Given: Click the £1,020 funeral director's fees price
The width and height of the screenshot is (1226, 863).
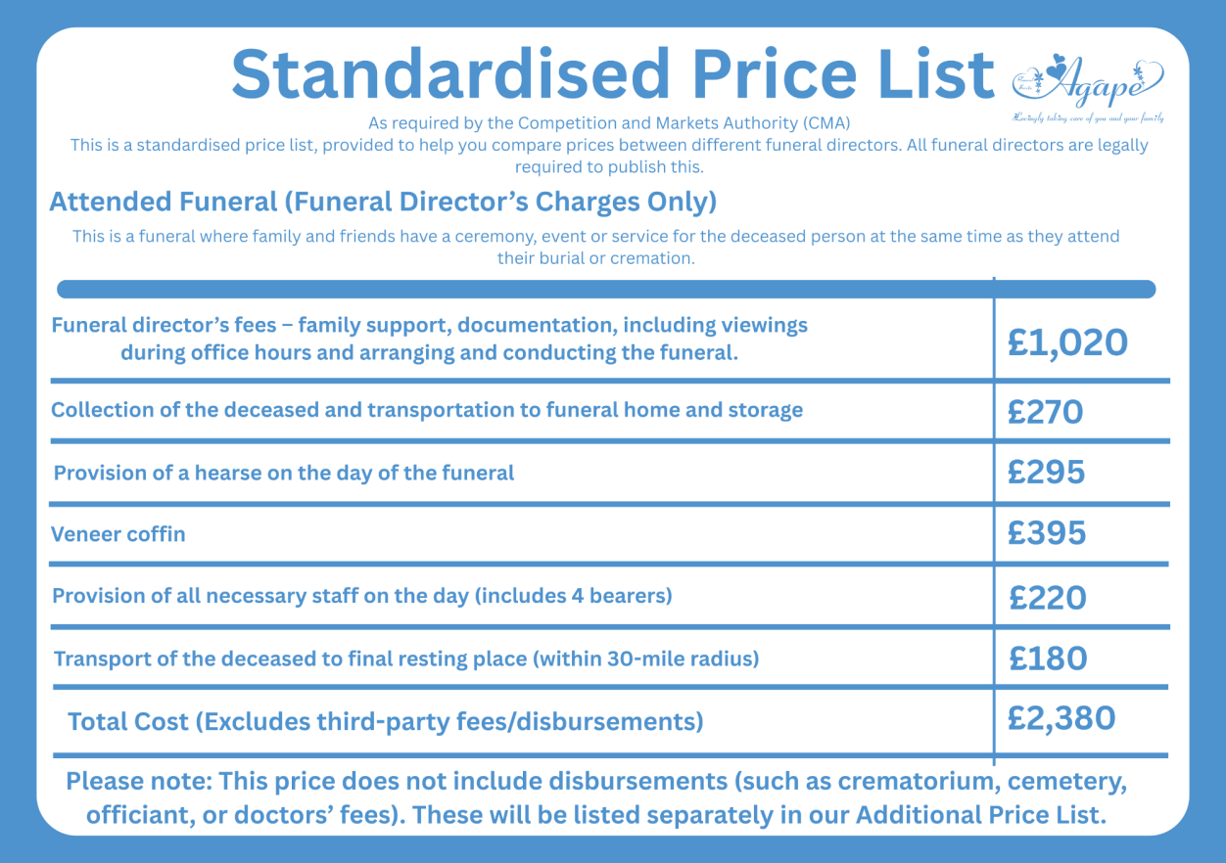Looking at the screenshot, I should (1068, 342).
